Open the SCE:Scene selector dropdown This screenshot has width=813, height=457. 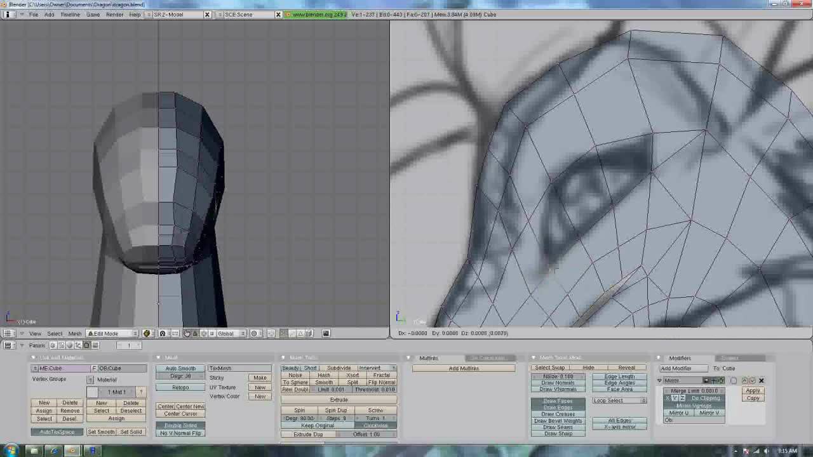tap(221, 14)
